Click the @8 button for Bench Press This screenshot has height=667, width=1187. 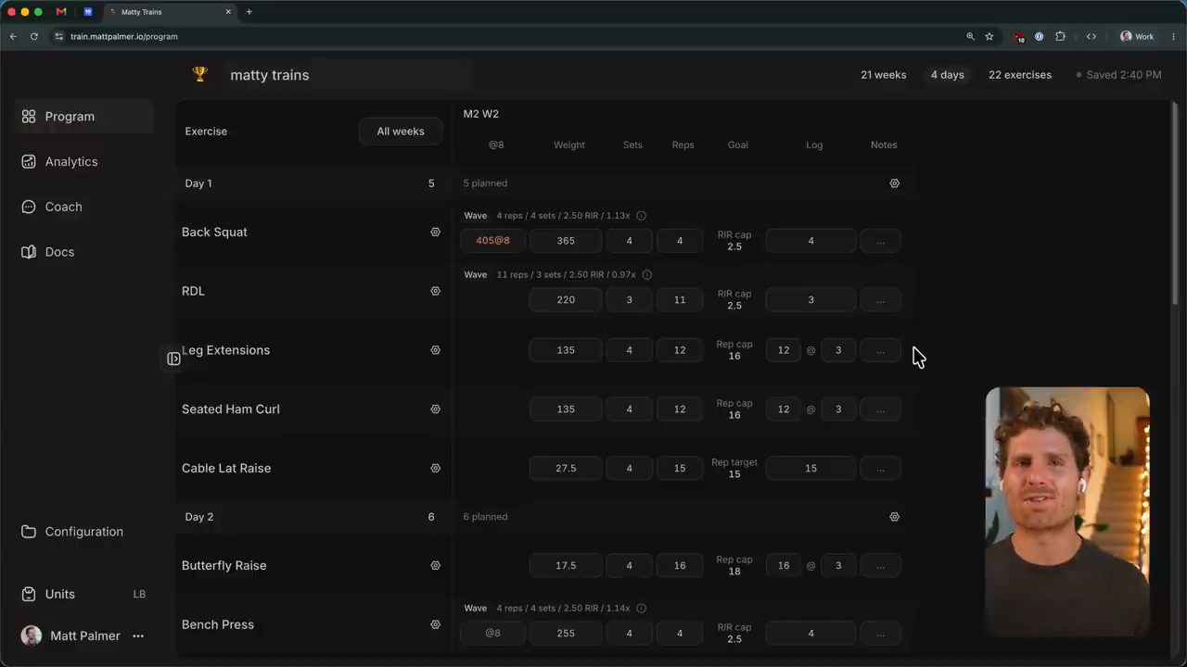[492, 634]
